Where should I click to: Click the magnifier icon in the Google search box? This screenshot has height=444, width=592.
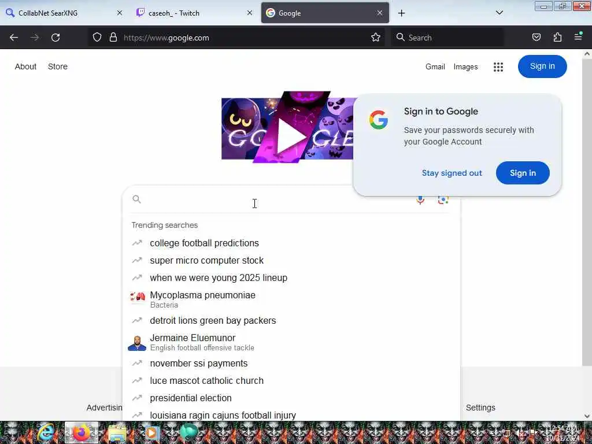point(136,199)
